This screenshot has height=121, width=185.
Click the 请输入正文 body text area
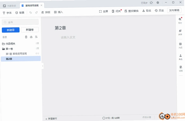click(68, 37)
